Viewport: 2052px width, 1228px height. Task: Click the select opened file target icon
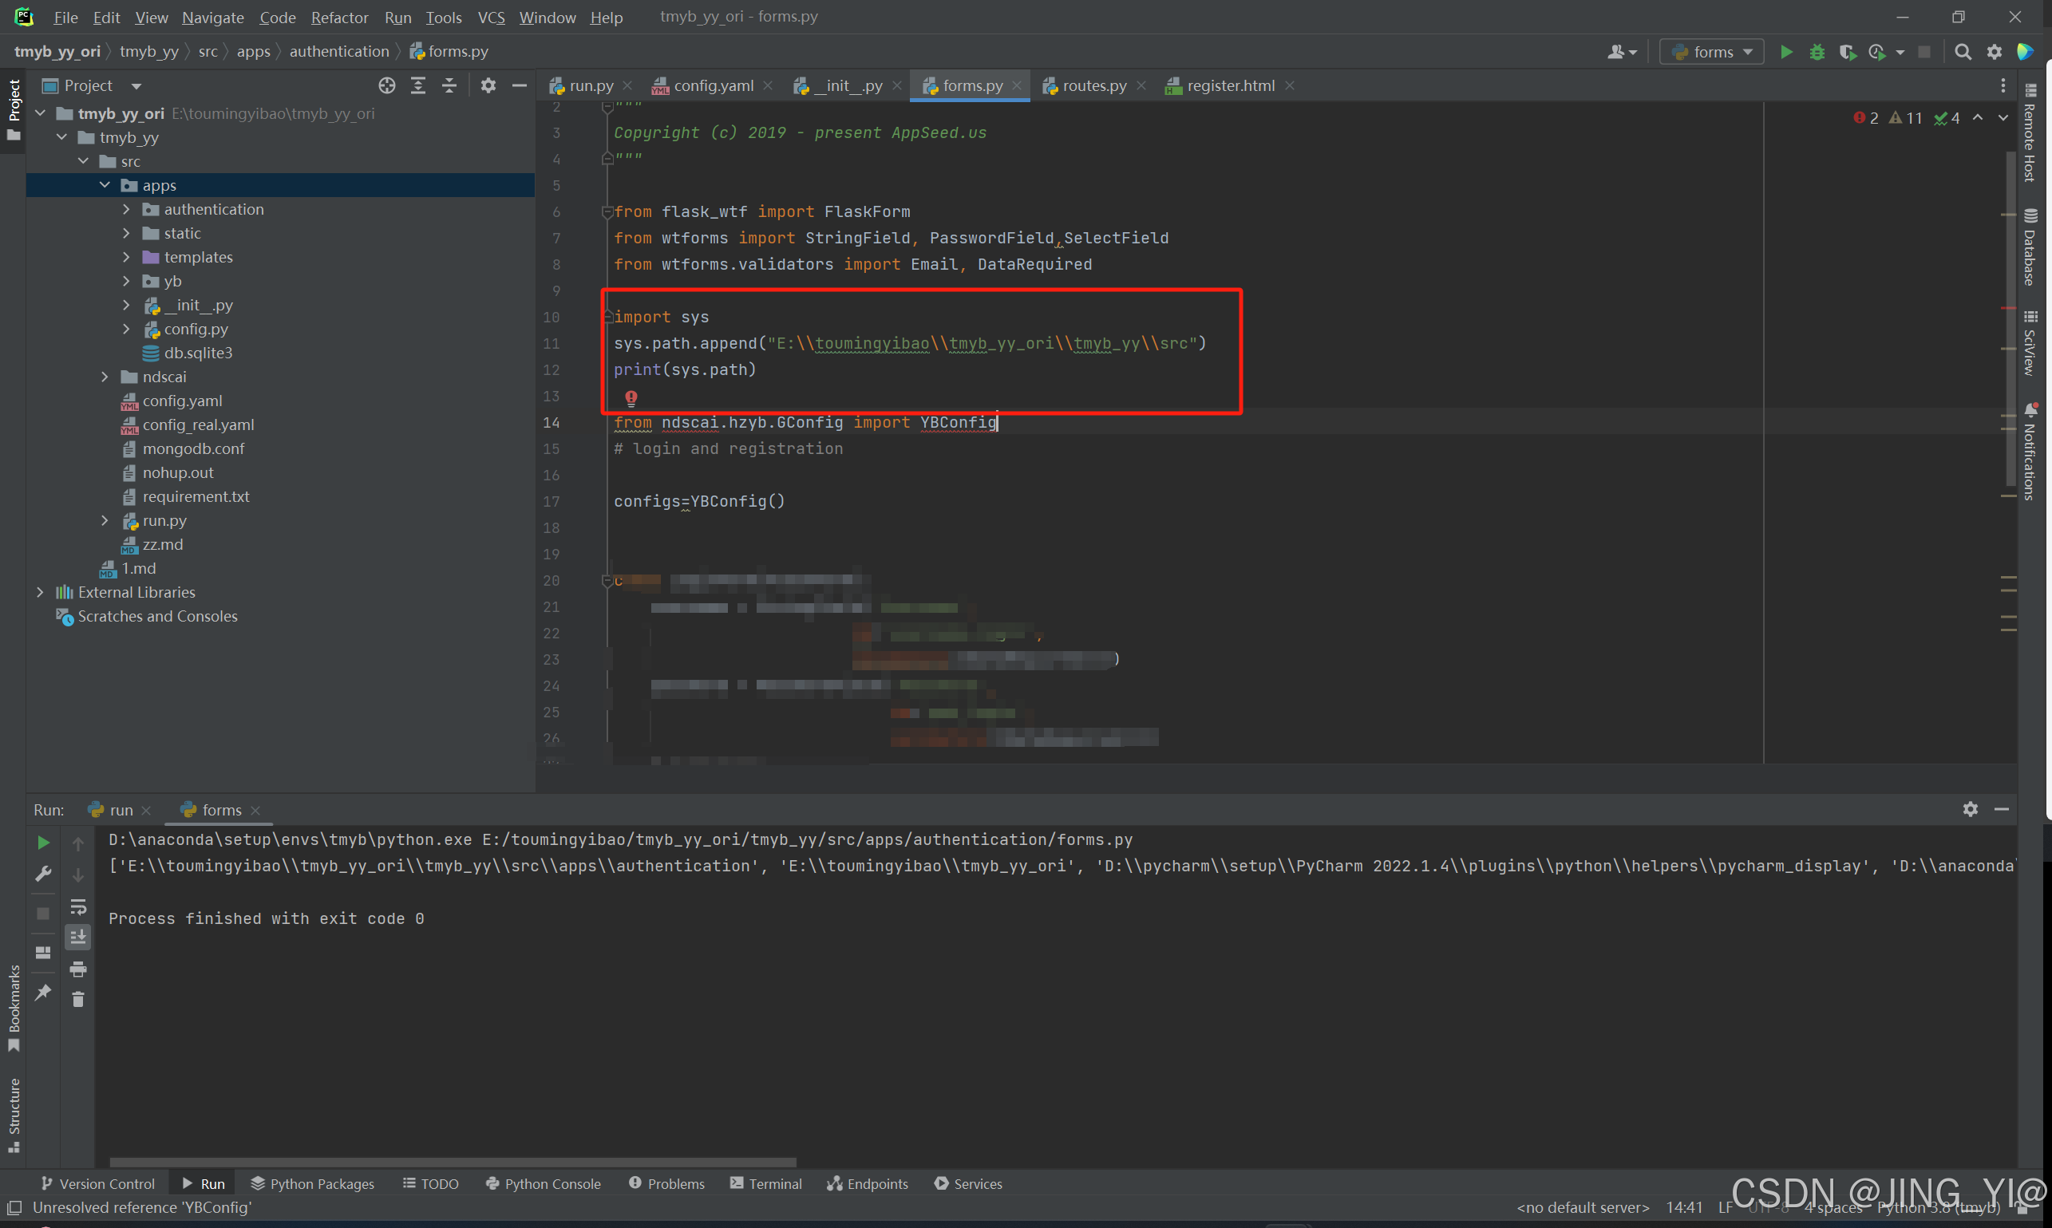386,85
